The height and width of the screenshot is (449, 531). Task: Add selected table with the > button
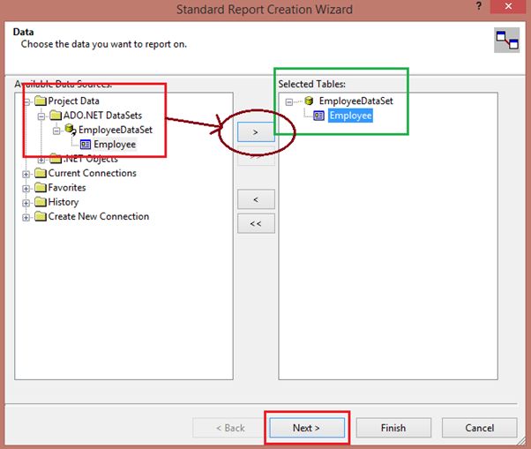[256, 132]
